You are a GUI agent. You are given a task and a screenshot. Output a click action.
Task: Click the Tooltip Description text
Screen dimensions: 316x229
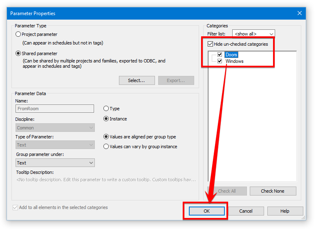(x=106, y=180)
